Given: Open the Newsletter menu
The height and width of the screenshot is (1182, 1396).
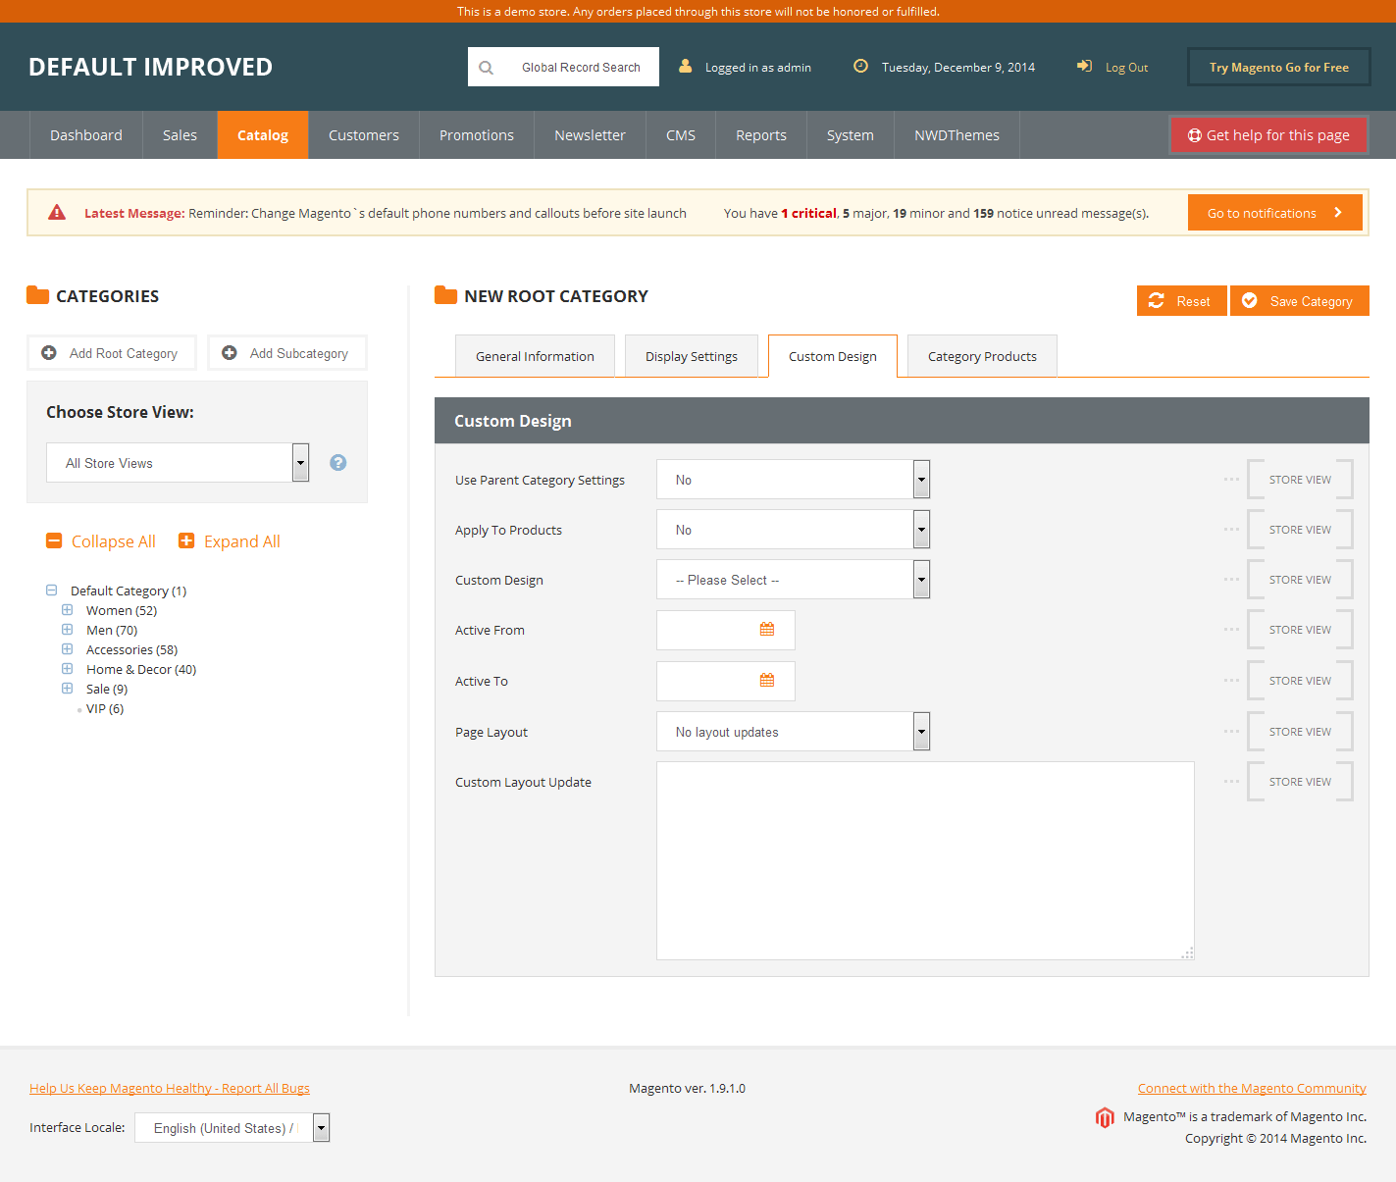Looking at the screenshot, I should (590, 135).
